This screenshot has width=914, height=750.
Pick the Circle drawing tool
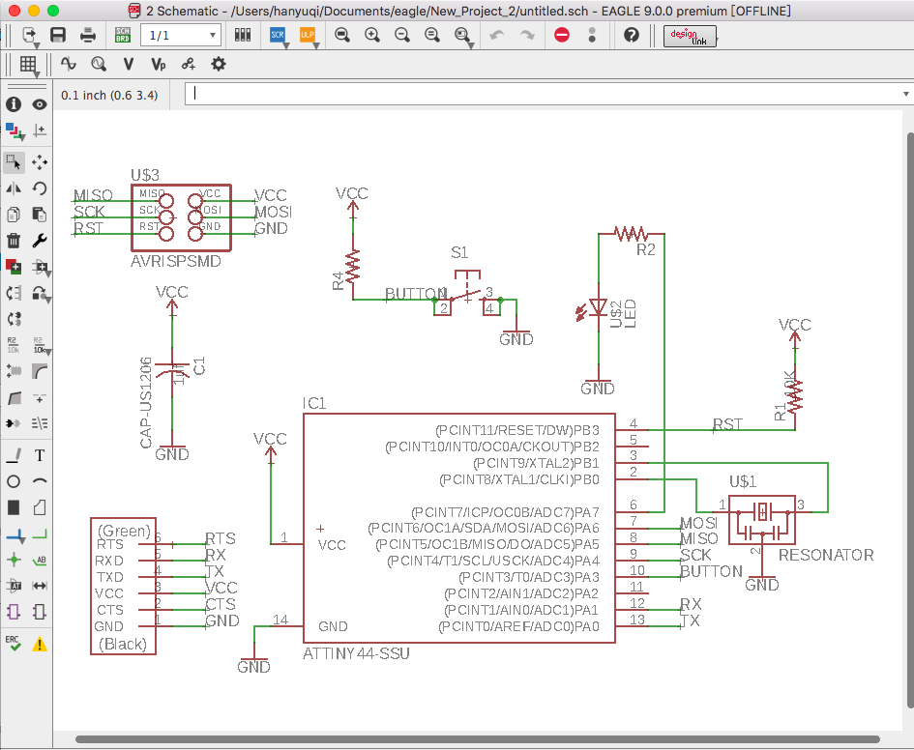14,481
